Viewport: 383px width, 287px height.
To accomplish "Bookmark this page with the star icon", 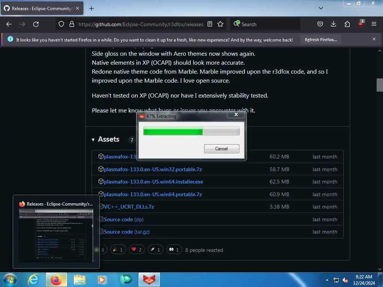I will tap(220, 24).
